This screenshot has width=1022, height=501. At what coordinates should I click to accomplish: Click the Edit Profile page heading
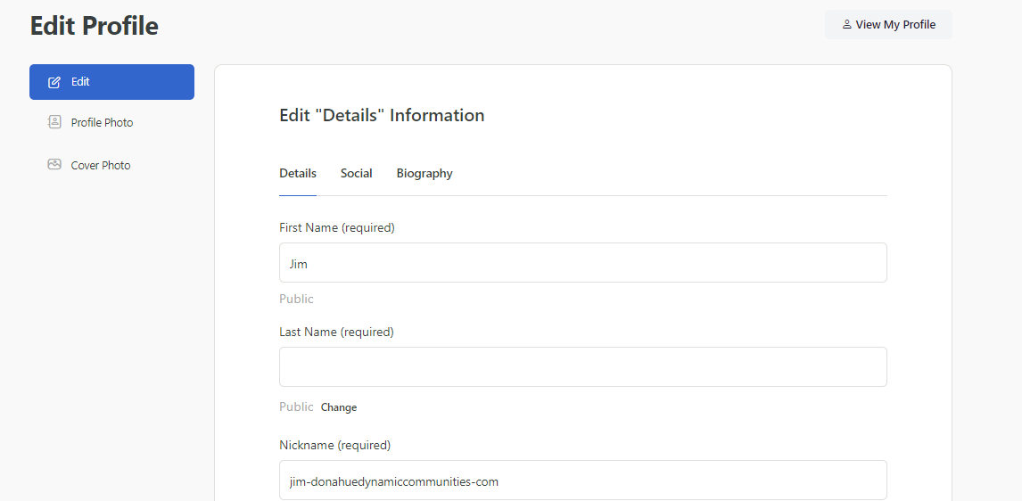click(x=95, y=26)
